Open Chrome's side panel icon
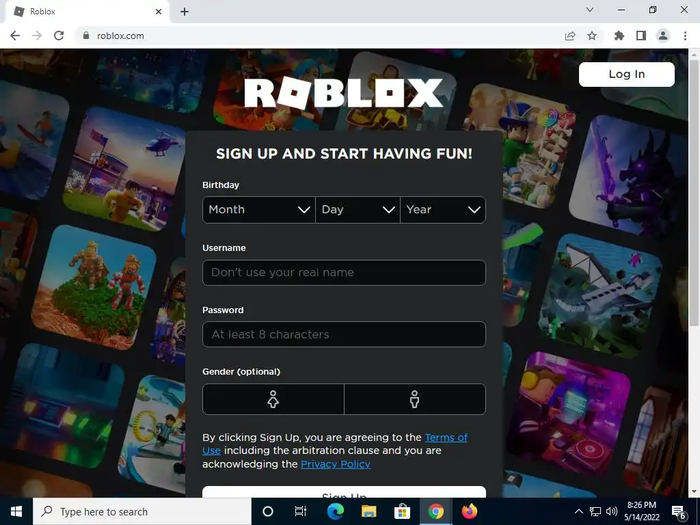This screenshot has height=525, width=700. [x=641, y=36]
